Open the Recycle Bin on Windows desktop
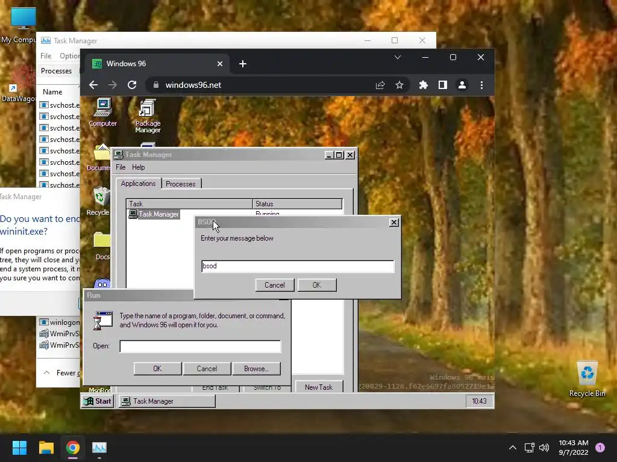The width and height of the screenshot is (617, 462). click(x=587, y=379)
